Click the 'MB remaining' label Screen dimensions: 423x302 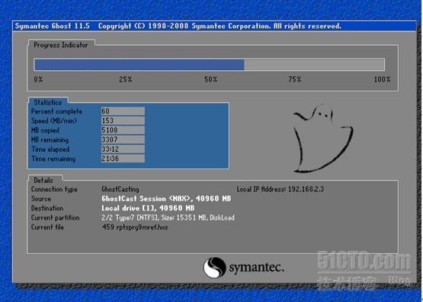pos(50,140)
